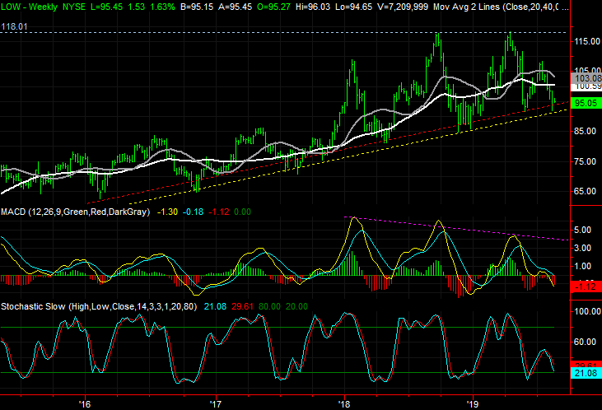Image resolution: width=602 pixels, height=410 pixels.
Task: Select the '19 year marker on the time axis
Action: click(x=474, y=403)
